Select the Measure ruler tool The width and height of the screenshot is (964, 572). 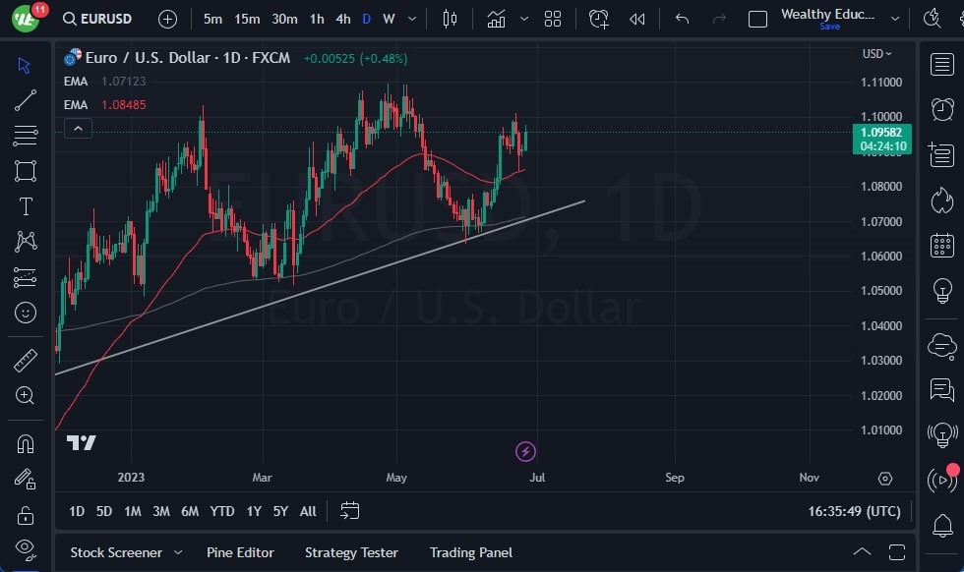25,360
